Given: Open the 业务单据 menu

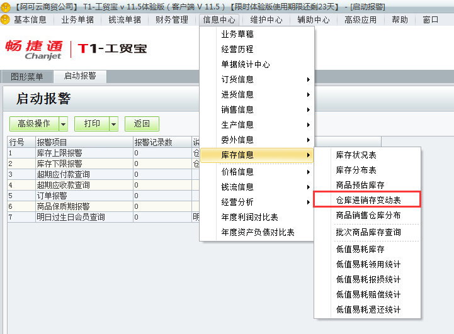Looking at the screenshot, I should coord(77,19).
